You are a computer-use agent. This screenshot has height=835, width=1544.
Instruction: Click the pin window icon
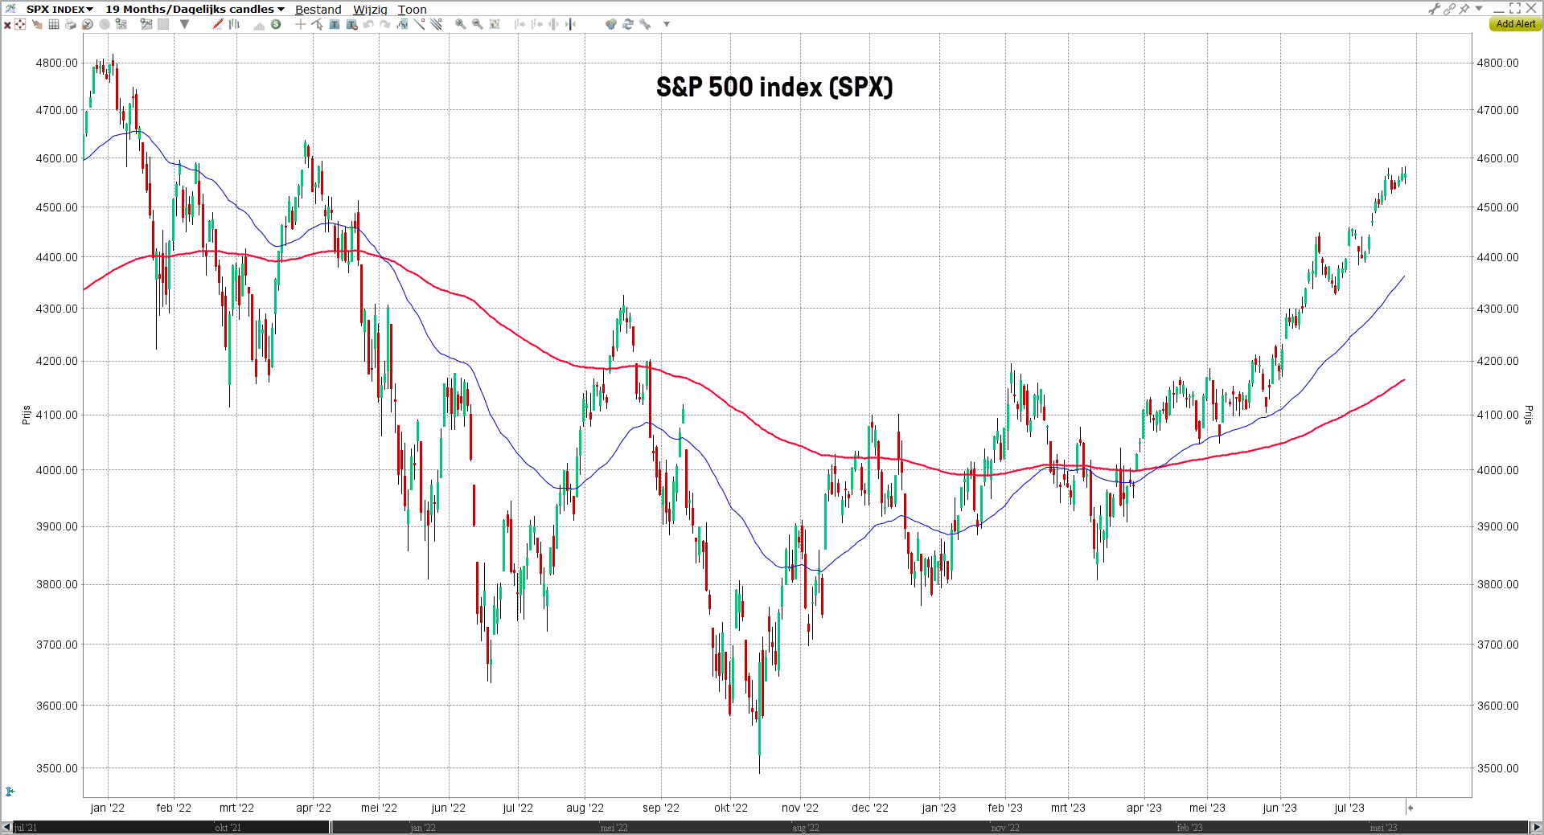1464,9
